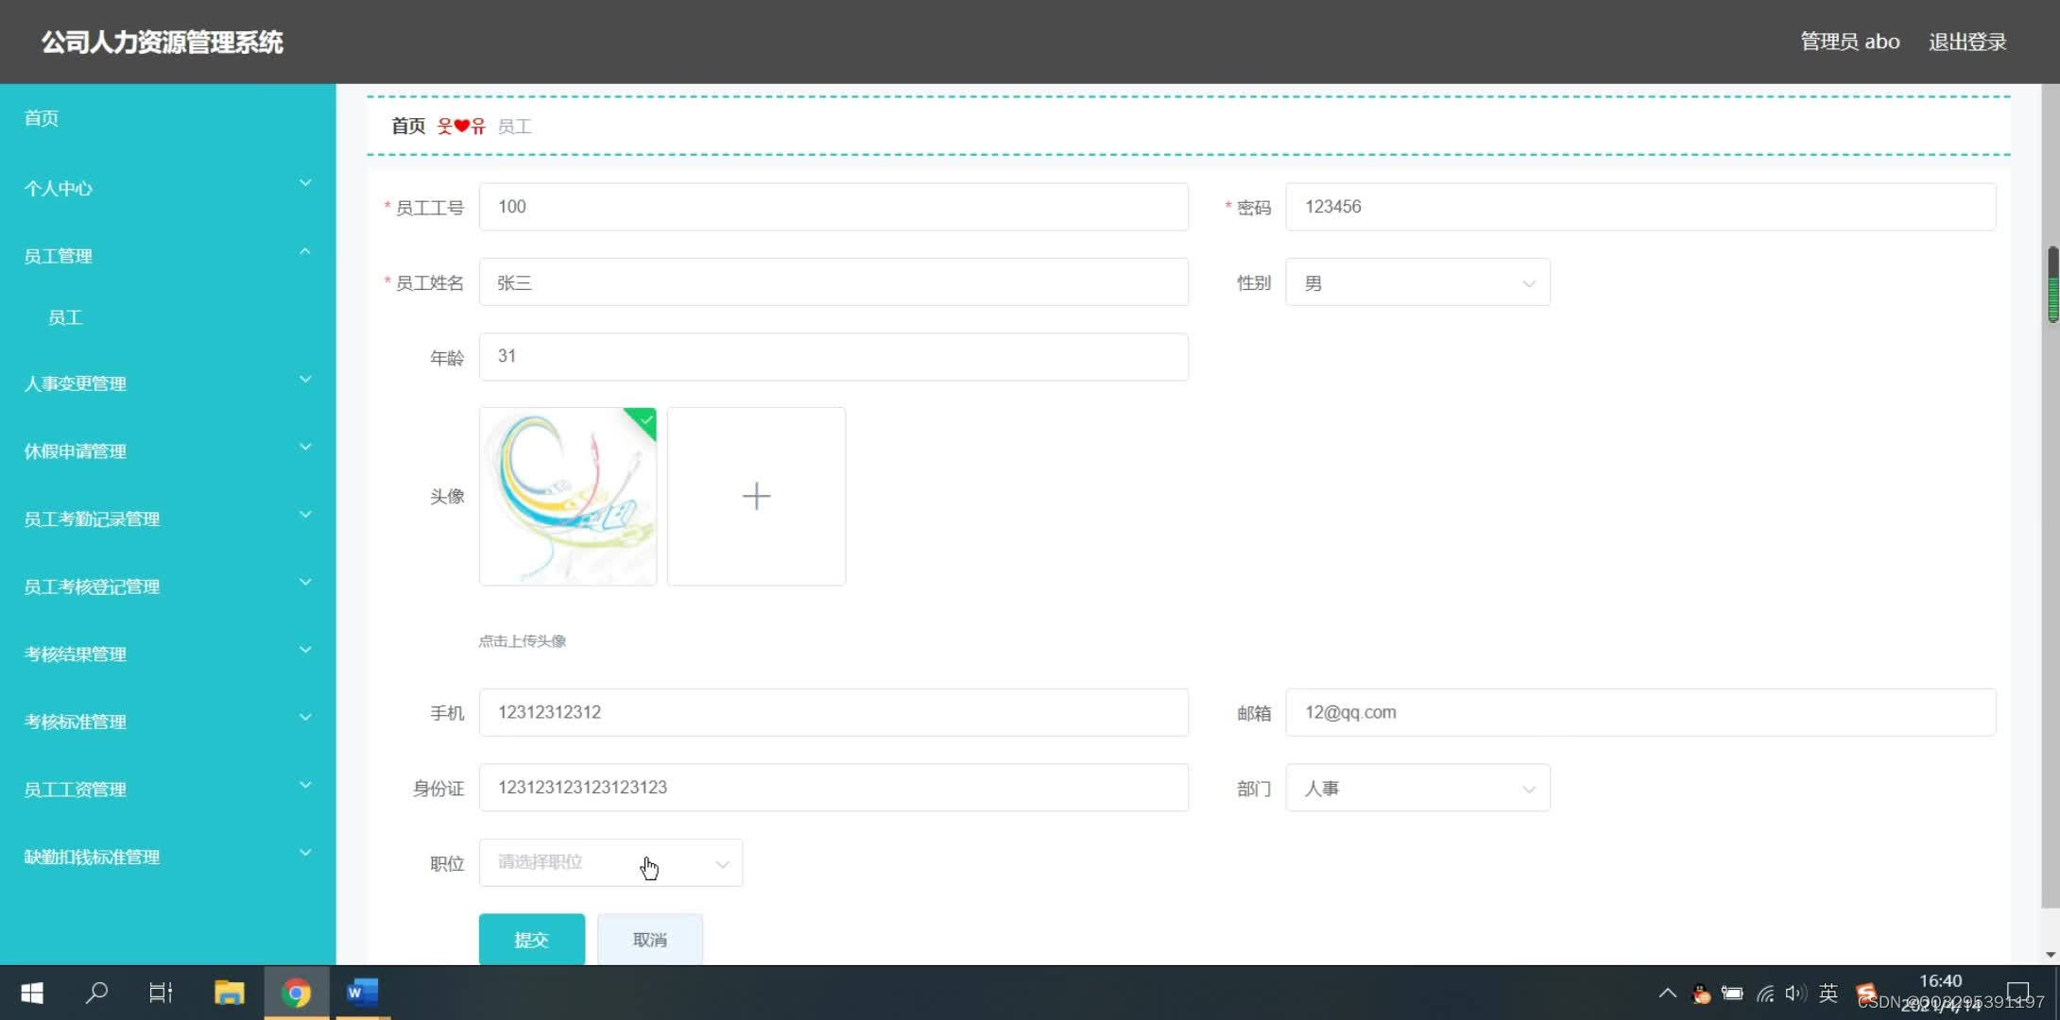The image size is (2060, 1020).
Task: Click the network tray icon
Action: (1764, 994)
